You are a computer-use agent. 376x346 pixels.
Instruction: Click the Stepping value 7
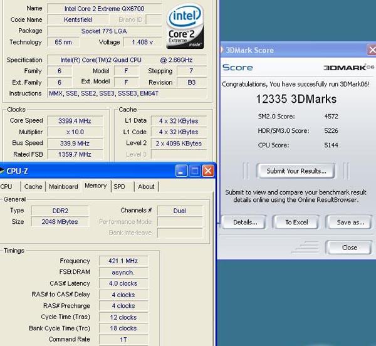pyautogui.click(x=191, y=71)
